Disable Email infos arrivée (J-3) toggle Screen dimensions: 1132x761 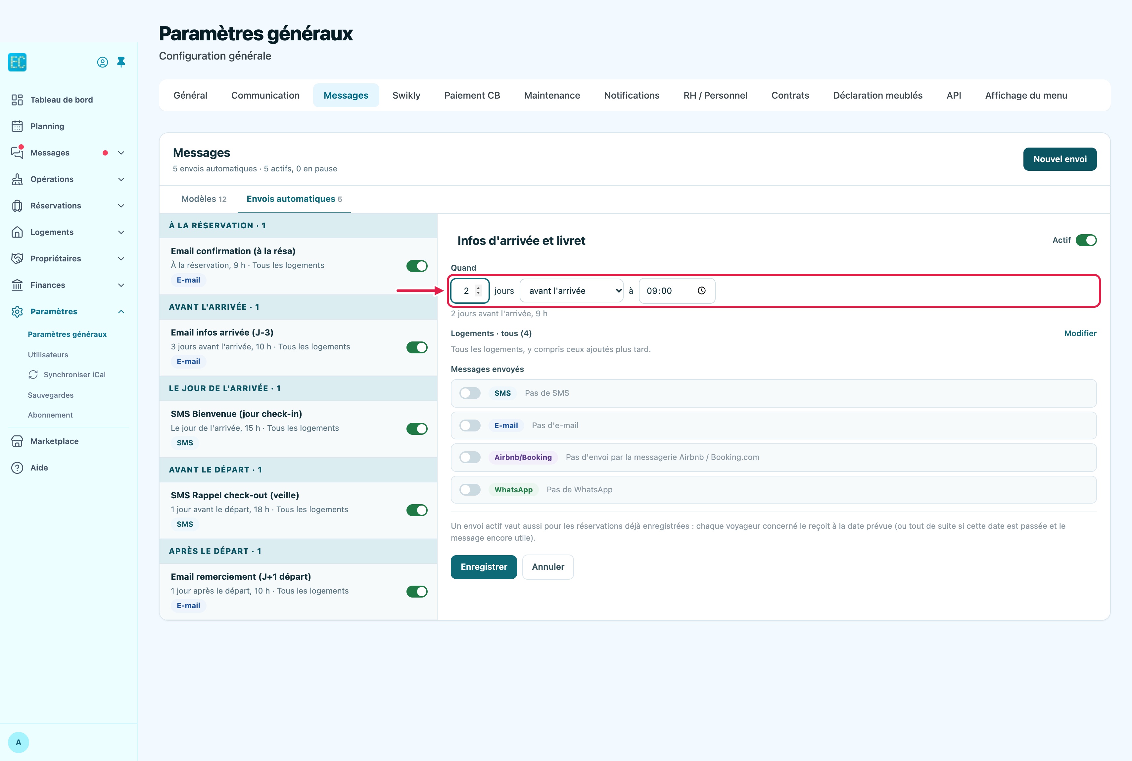pyautogui.click(x=416, y=347)
